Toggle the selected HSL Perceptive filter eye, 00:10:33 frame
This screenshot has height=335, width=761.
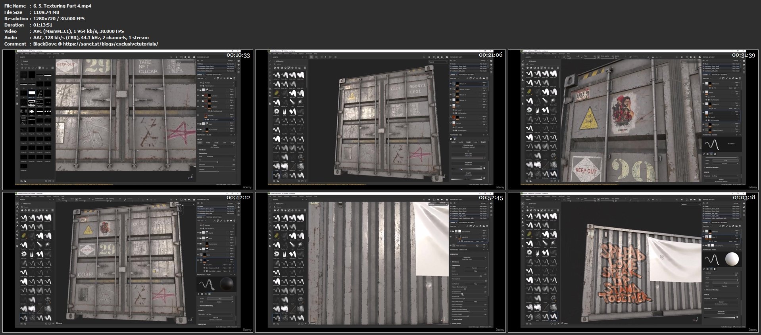(206, 120)
